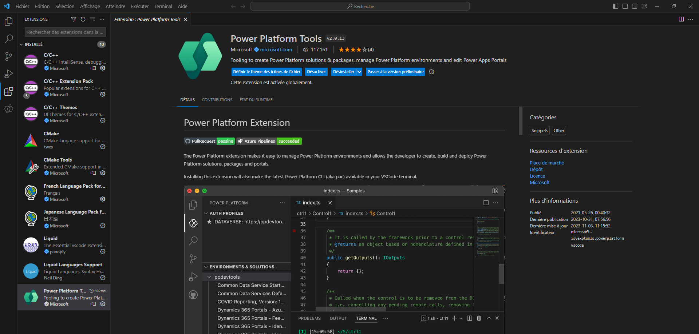Open the extensions filter icon

point(74,19)
